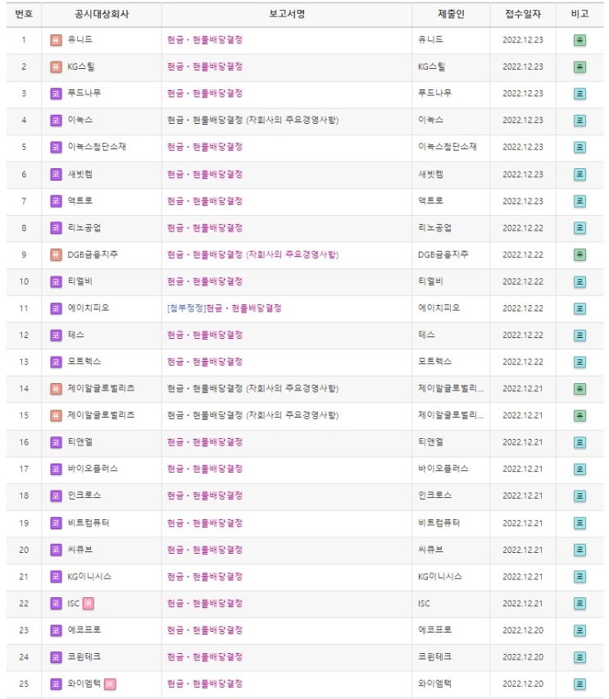Click the 비고 column icon in 유니드 row
Viewport: 609px width, 699px height.
point(579,40)
